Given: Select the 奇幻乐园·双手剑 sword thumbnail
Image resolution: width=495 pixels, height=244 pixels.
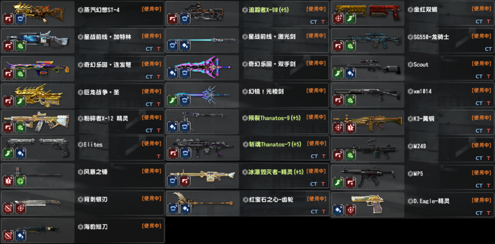Looking at the screenshot, I should pos(203,68).
